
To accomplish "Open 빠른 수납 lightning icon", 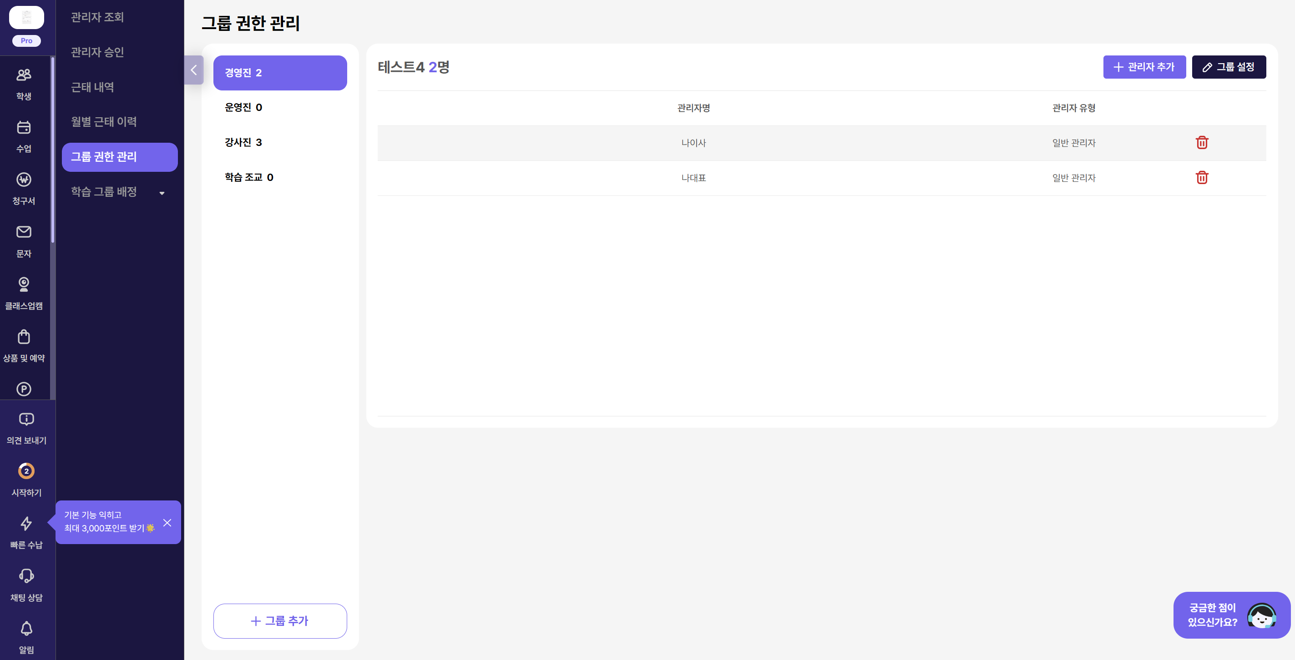I will click(x=26, y=524).
